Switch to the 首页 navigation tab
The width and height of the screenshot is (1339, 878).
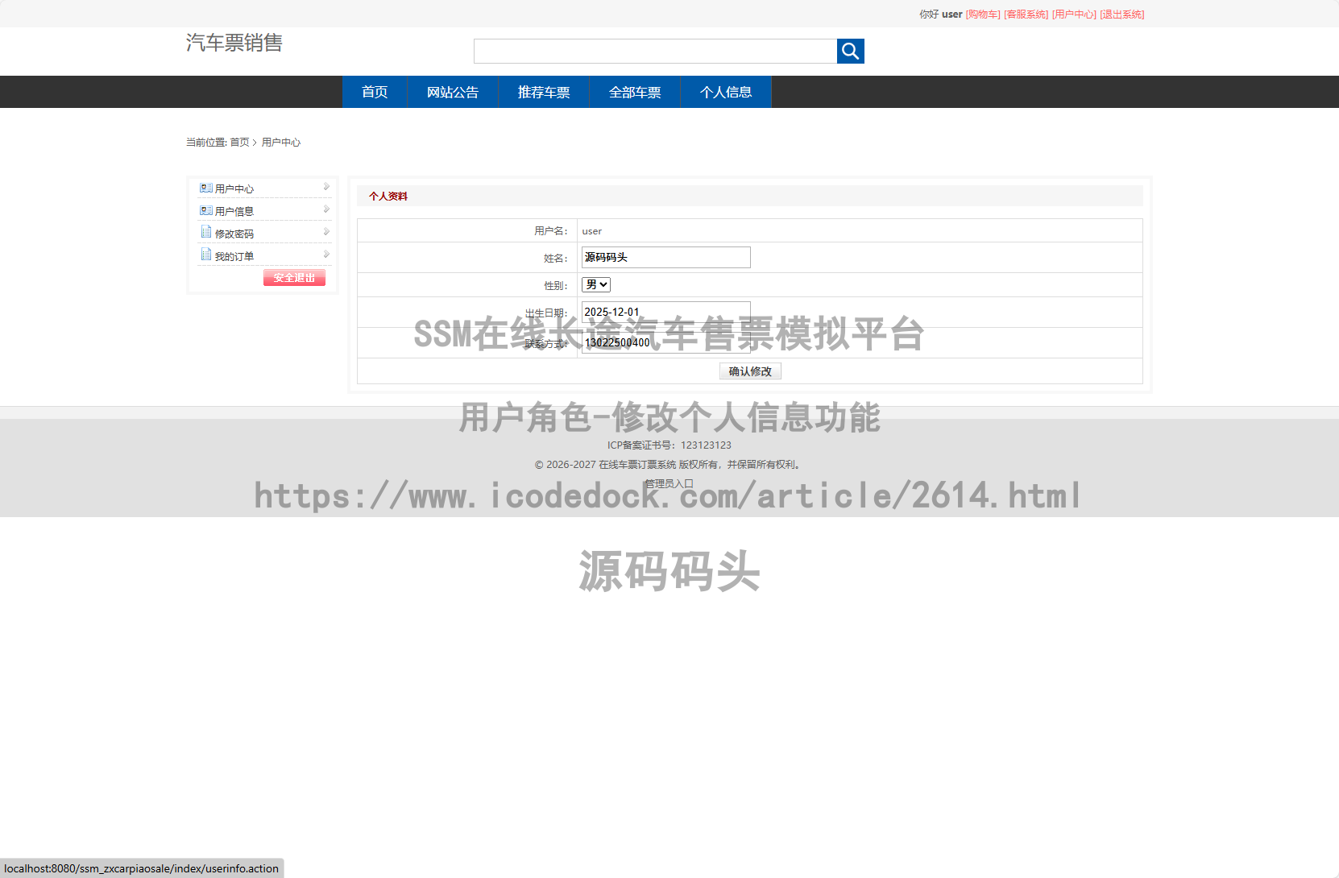pos(374,92)
